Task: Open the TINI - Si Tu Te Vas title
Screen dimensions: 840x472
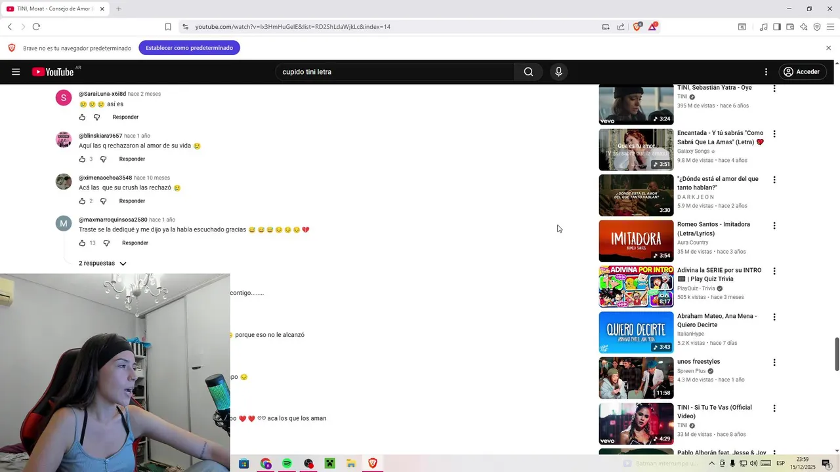Action: click(715, 412)
